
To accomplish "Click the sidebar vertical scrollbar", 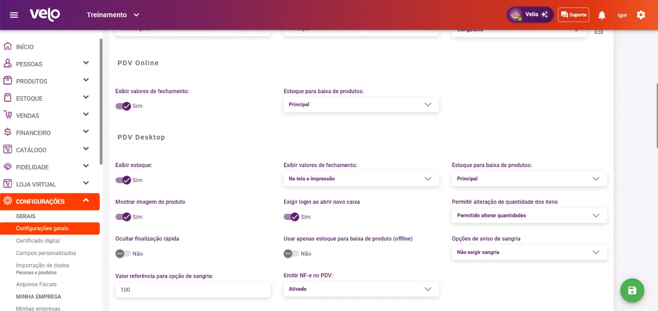I will point(101,101).
